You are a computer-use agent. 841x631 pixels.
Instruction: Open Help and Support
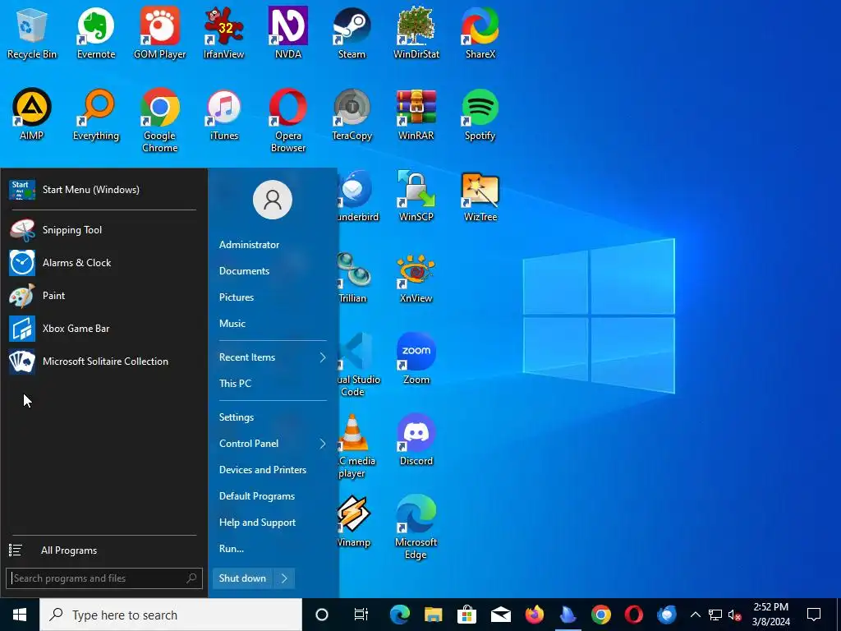click(257, 523)
